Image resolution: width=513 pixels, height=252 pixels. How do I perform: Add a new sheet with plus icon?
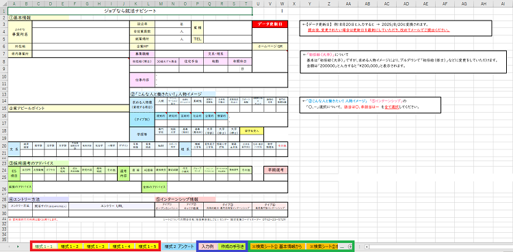(350, 247)
